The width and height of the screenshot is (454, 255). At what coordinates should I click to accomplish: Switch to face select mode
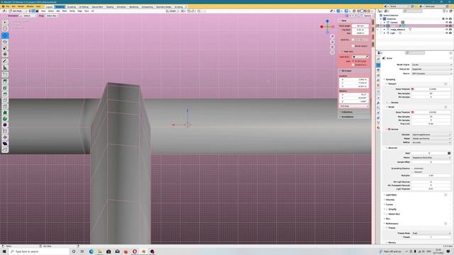(x=38, y=11)
